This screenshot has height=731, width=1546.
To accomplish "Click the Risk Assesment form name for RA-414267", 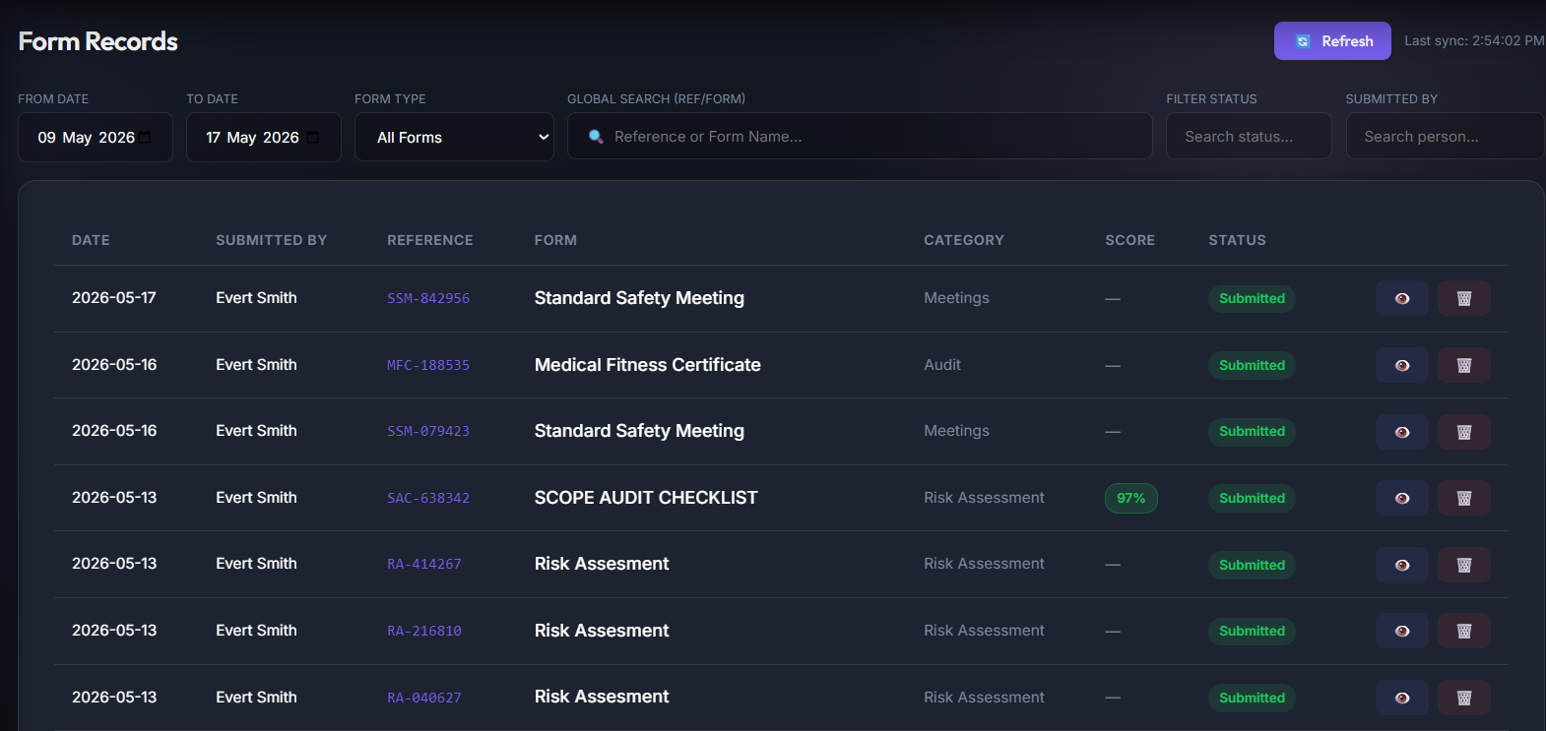I will point(602,564).
